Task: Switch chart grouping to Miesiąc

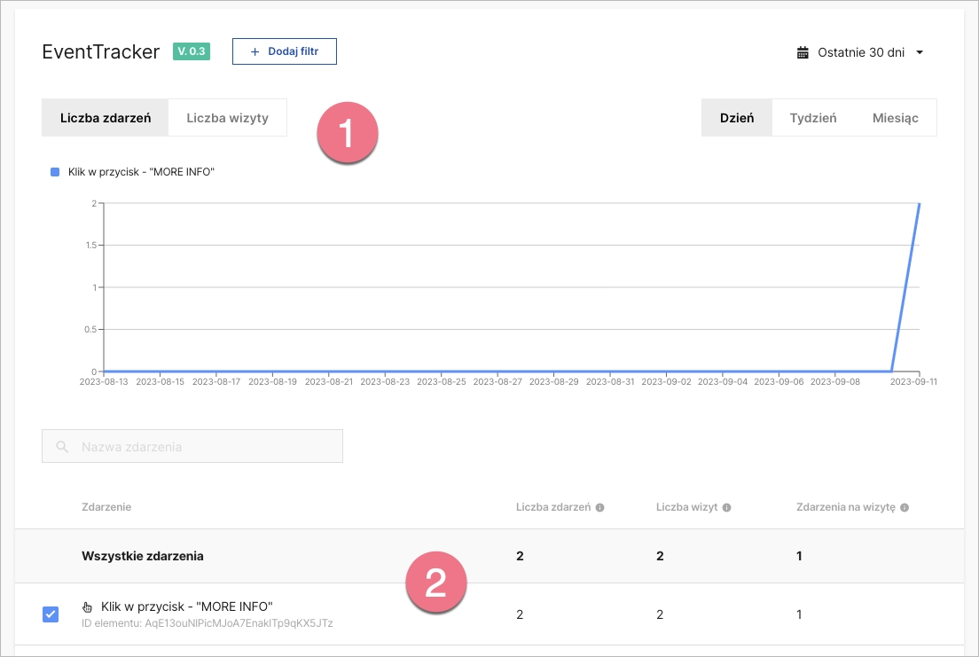Action: click(x=895, y=118)
